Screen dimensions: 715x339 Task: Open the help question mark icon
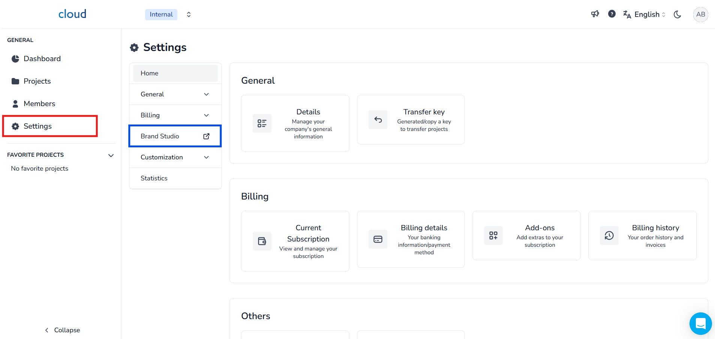(x=612, y=14)
